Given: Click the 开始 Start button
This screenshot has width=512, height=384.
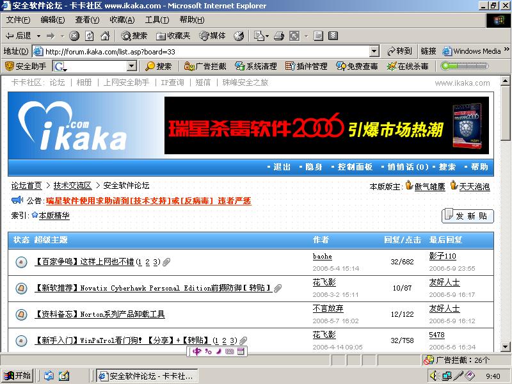Looking at the screenshot, I should (18, 376).
